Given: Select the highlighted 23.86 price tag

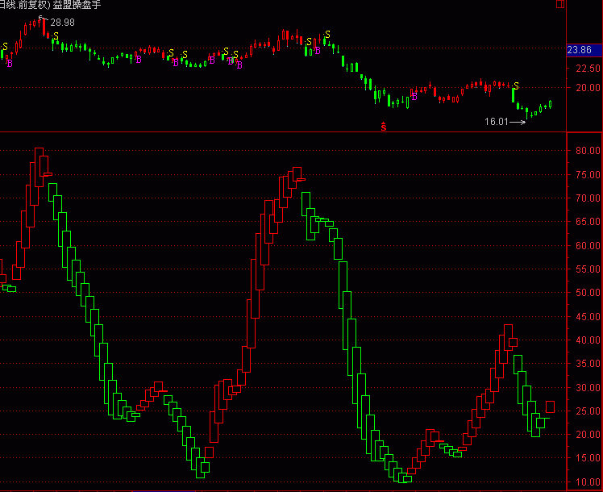Looking at the screenshot, I should tap(584, 50).
